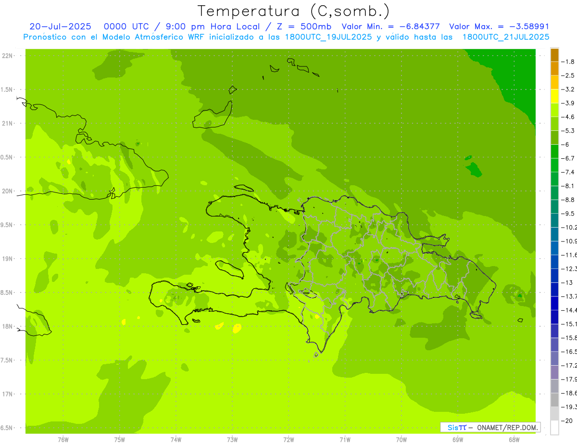Click the '75W' longitude label
This screenshot has width=577, height=446.
(x=119, y=439)
